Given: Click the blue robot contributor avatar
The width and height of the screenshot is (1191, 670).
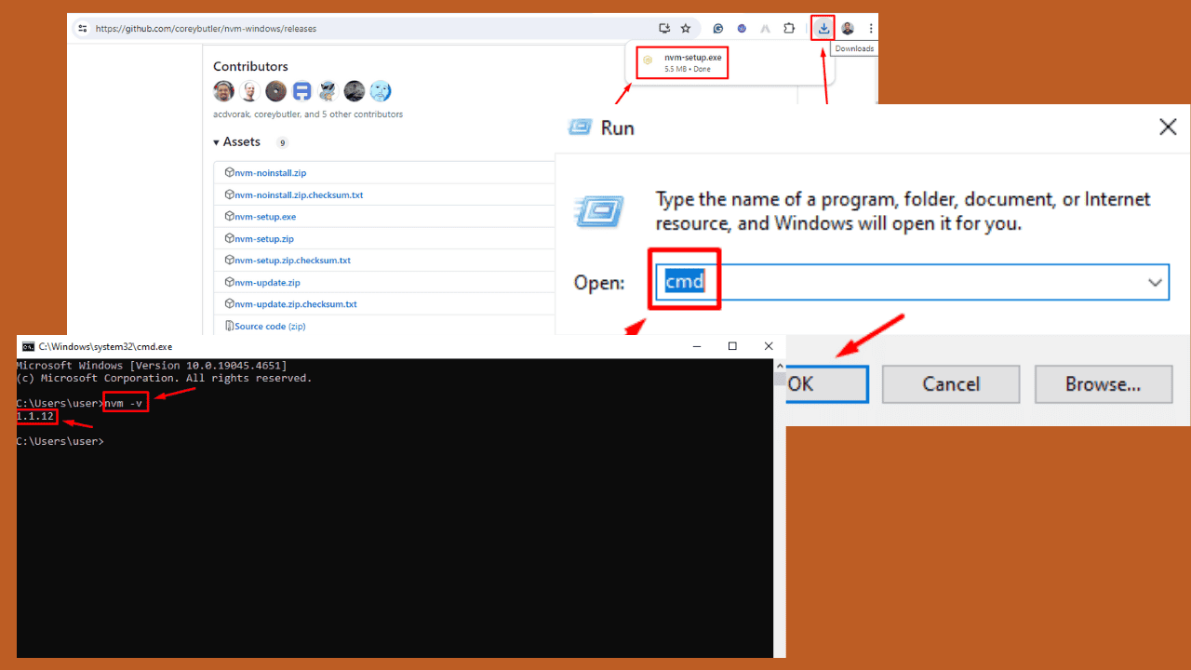Looking at the screenshot, I should pyautogui.click(x=301, y=91).
